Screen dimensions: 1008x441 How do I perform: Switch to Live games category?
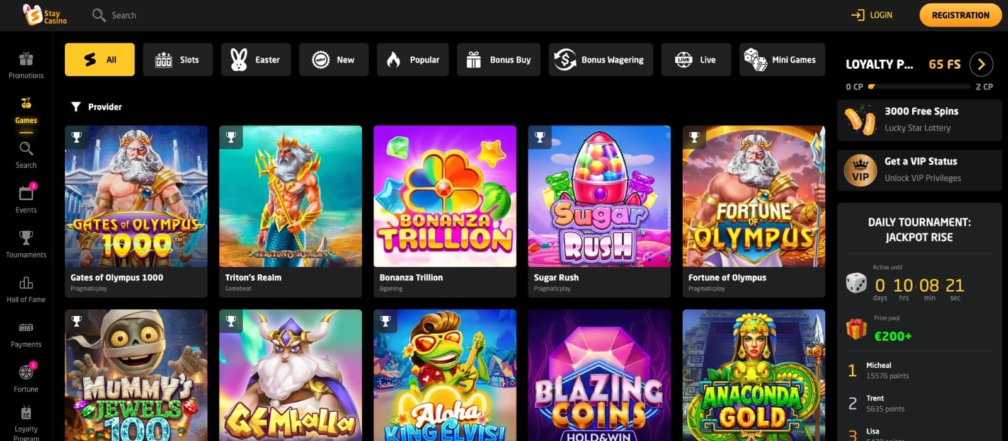tap(696, 60)
